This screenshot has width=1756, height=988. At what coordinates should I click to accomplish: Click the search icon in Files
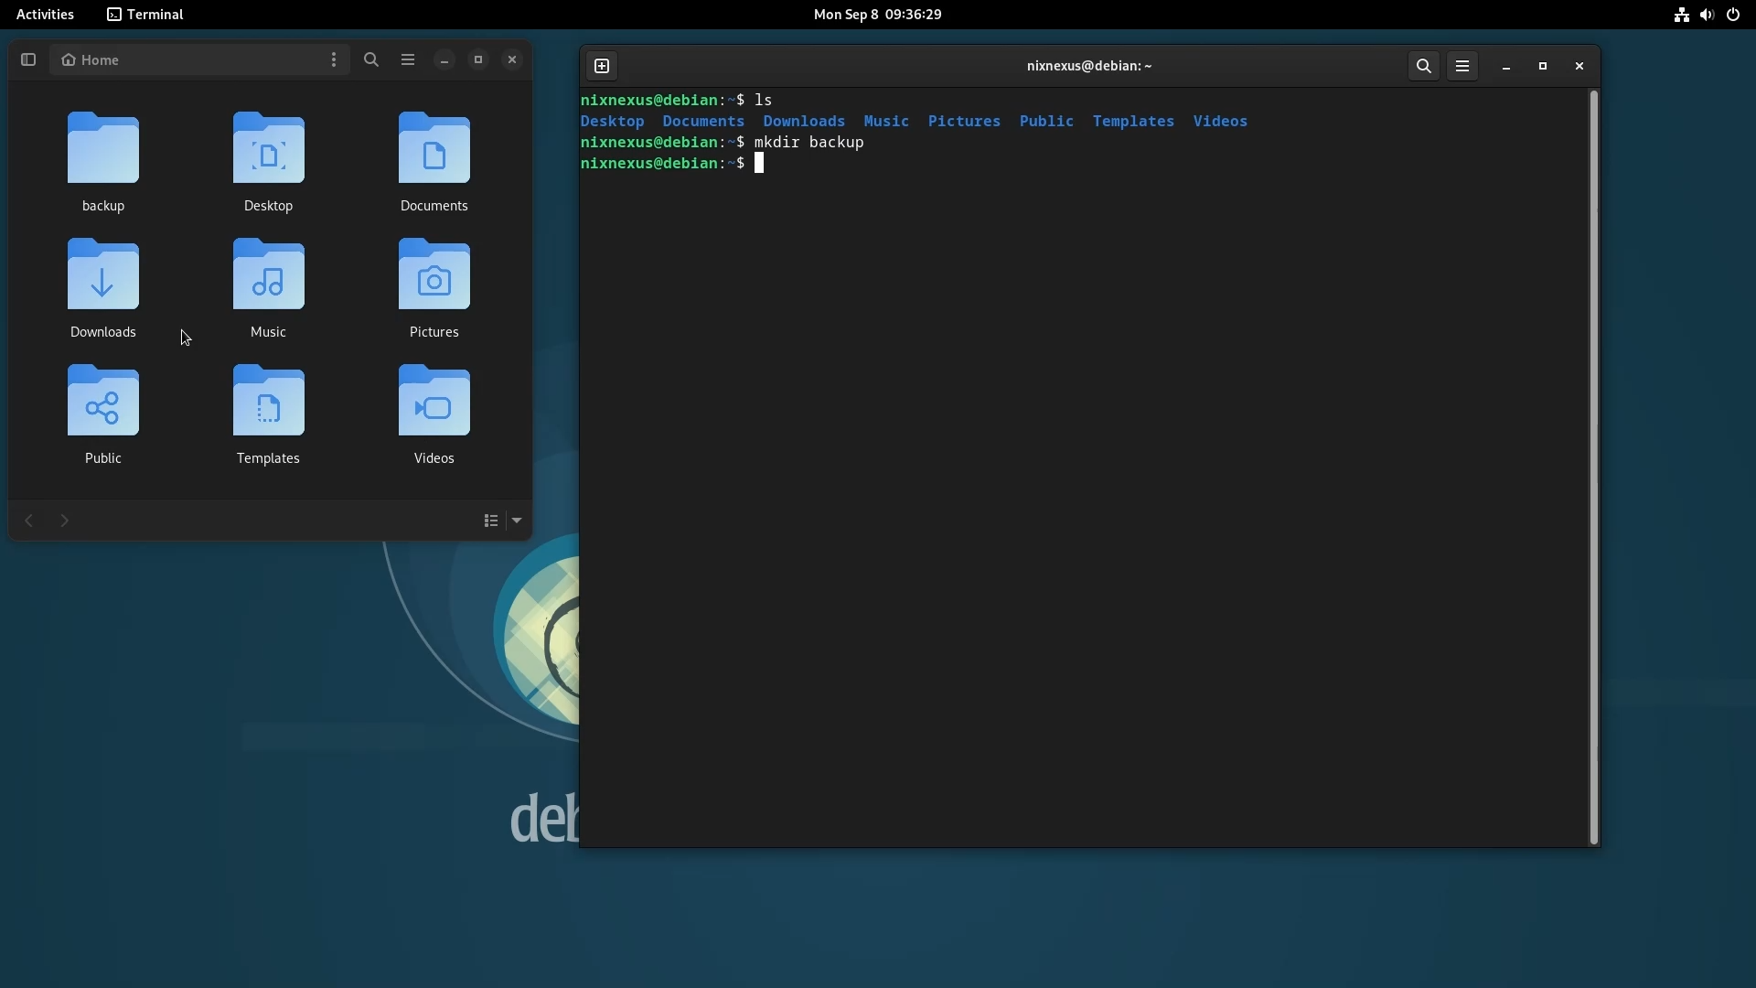[x=371, y=60]
